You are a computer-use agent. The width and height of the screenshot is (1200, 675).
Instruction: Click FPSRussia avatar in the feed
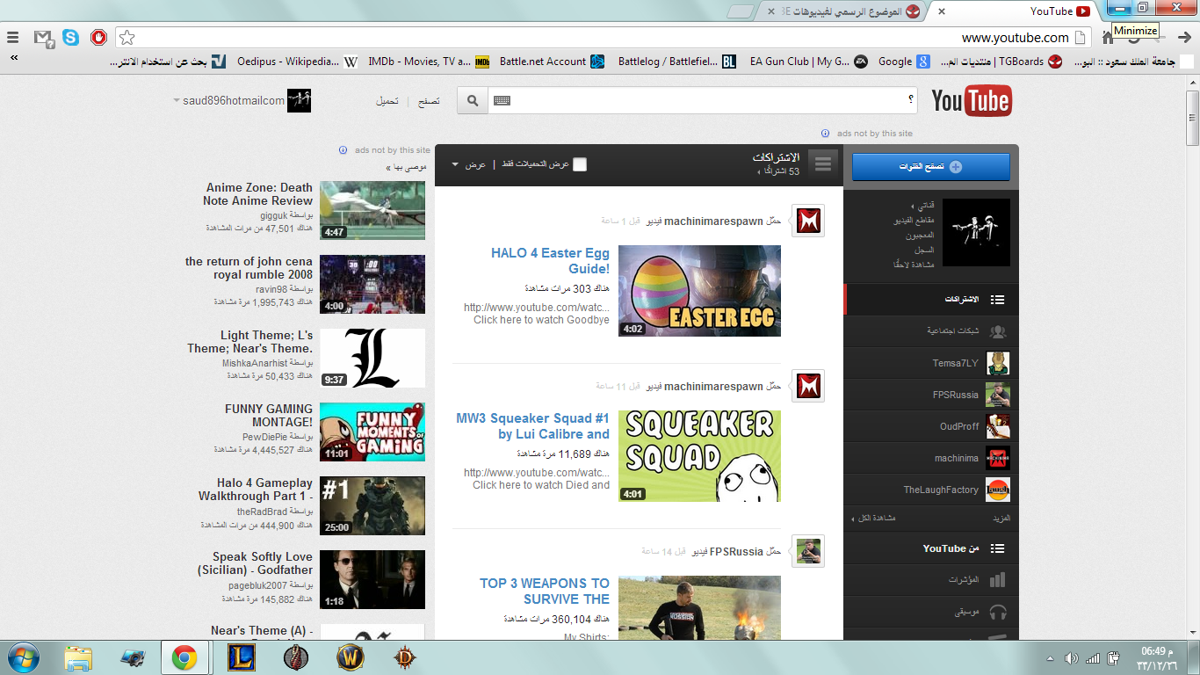(x=808, y=551)
